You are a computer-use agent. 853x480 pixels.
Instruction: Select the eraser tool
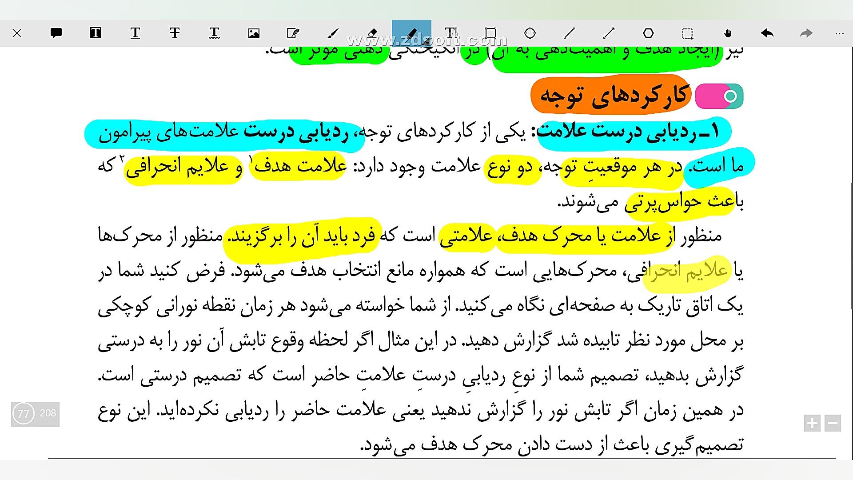(372, 33)
